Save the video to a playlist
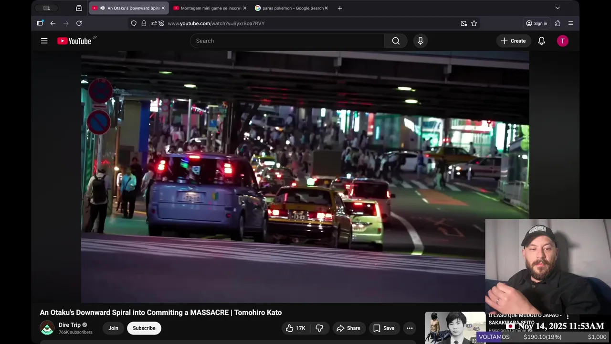 point(384,328)
